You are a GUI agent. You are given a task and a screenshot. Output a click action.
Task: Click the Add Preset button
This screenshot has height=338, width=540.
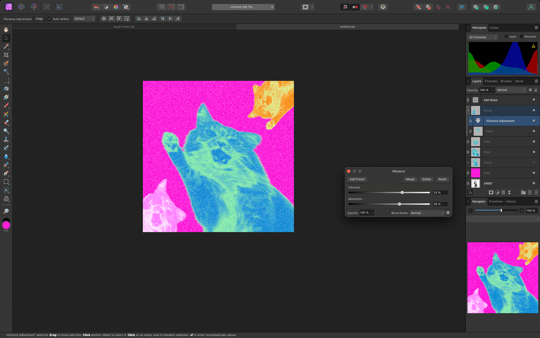(x=357, y=179)
